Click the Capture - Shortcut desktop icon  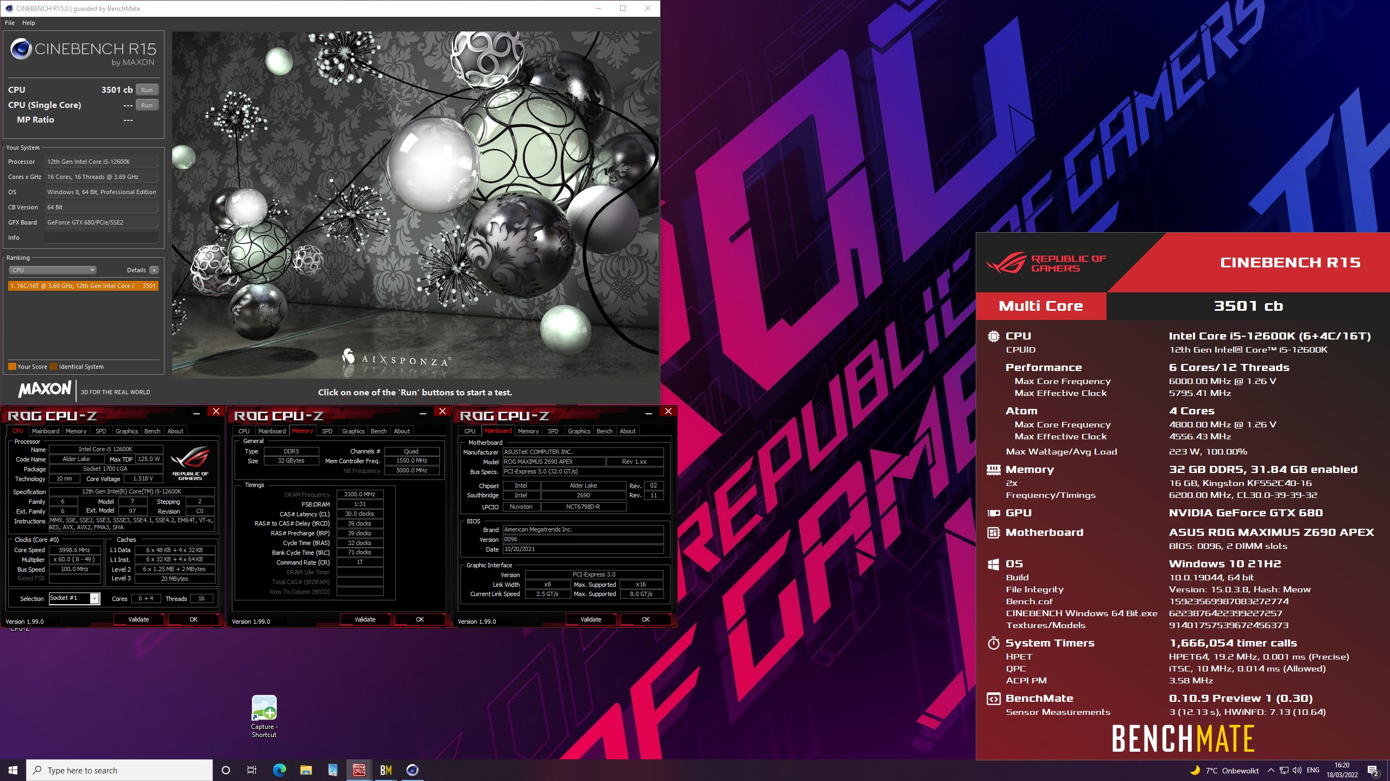pos(264,716)
